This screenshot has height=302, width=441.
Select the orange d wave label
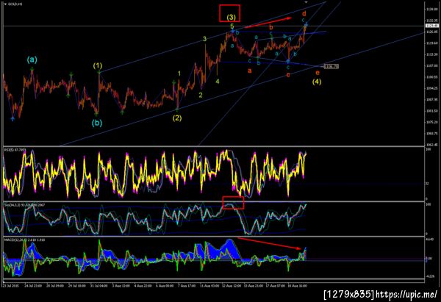304,13
